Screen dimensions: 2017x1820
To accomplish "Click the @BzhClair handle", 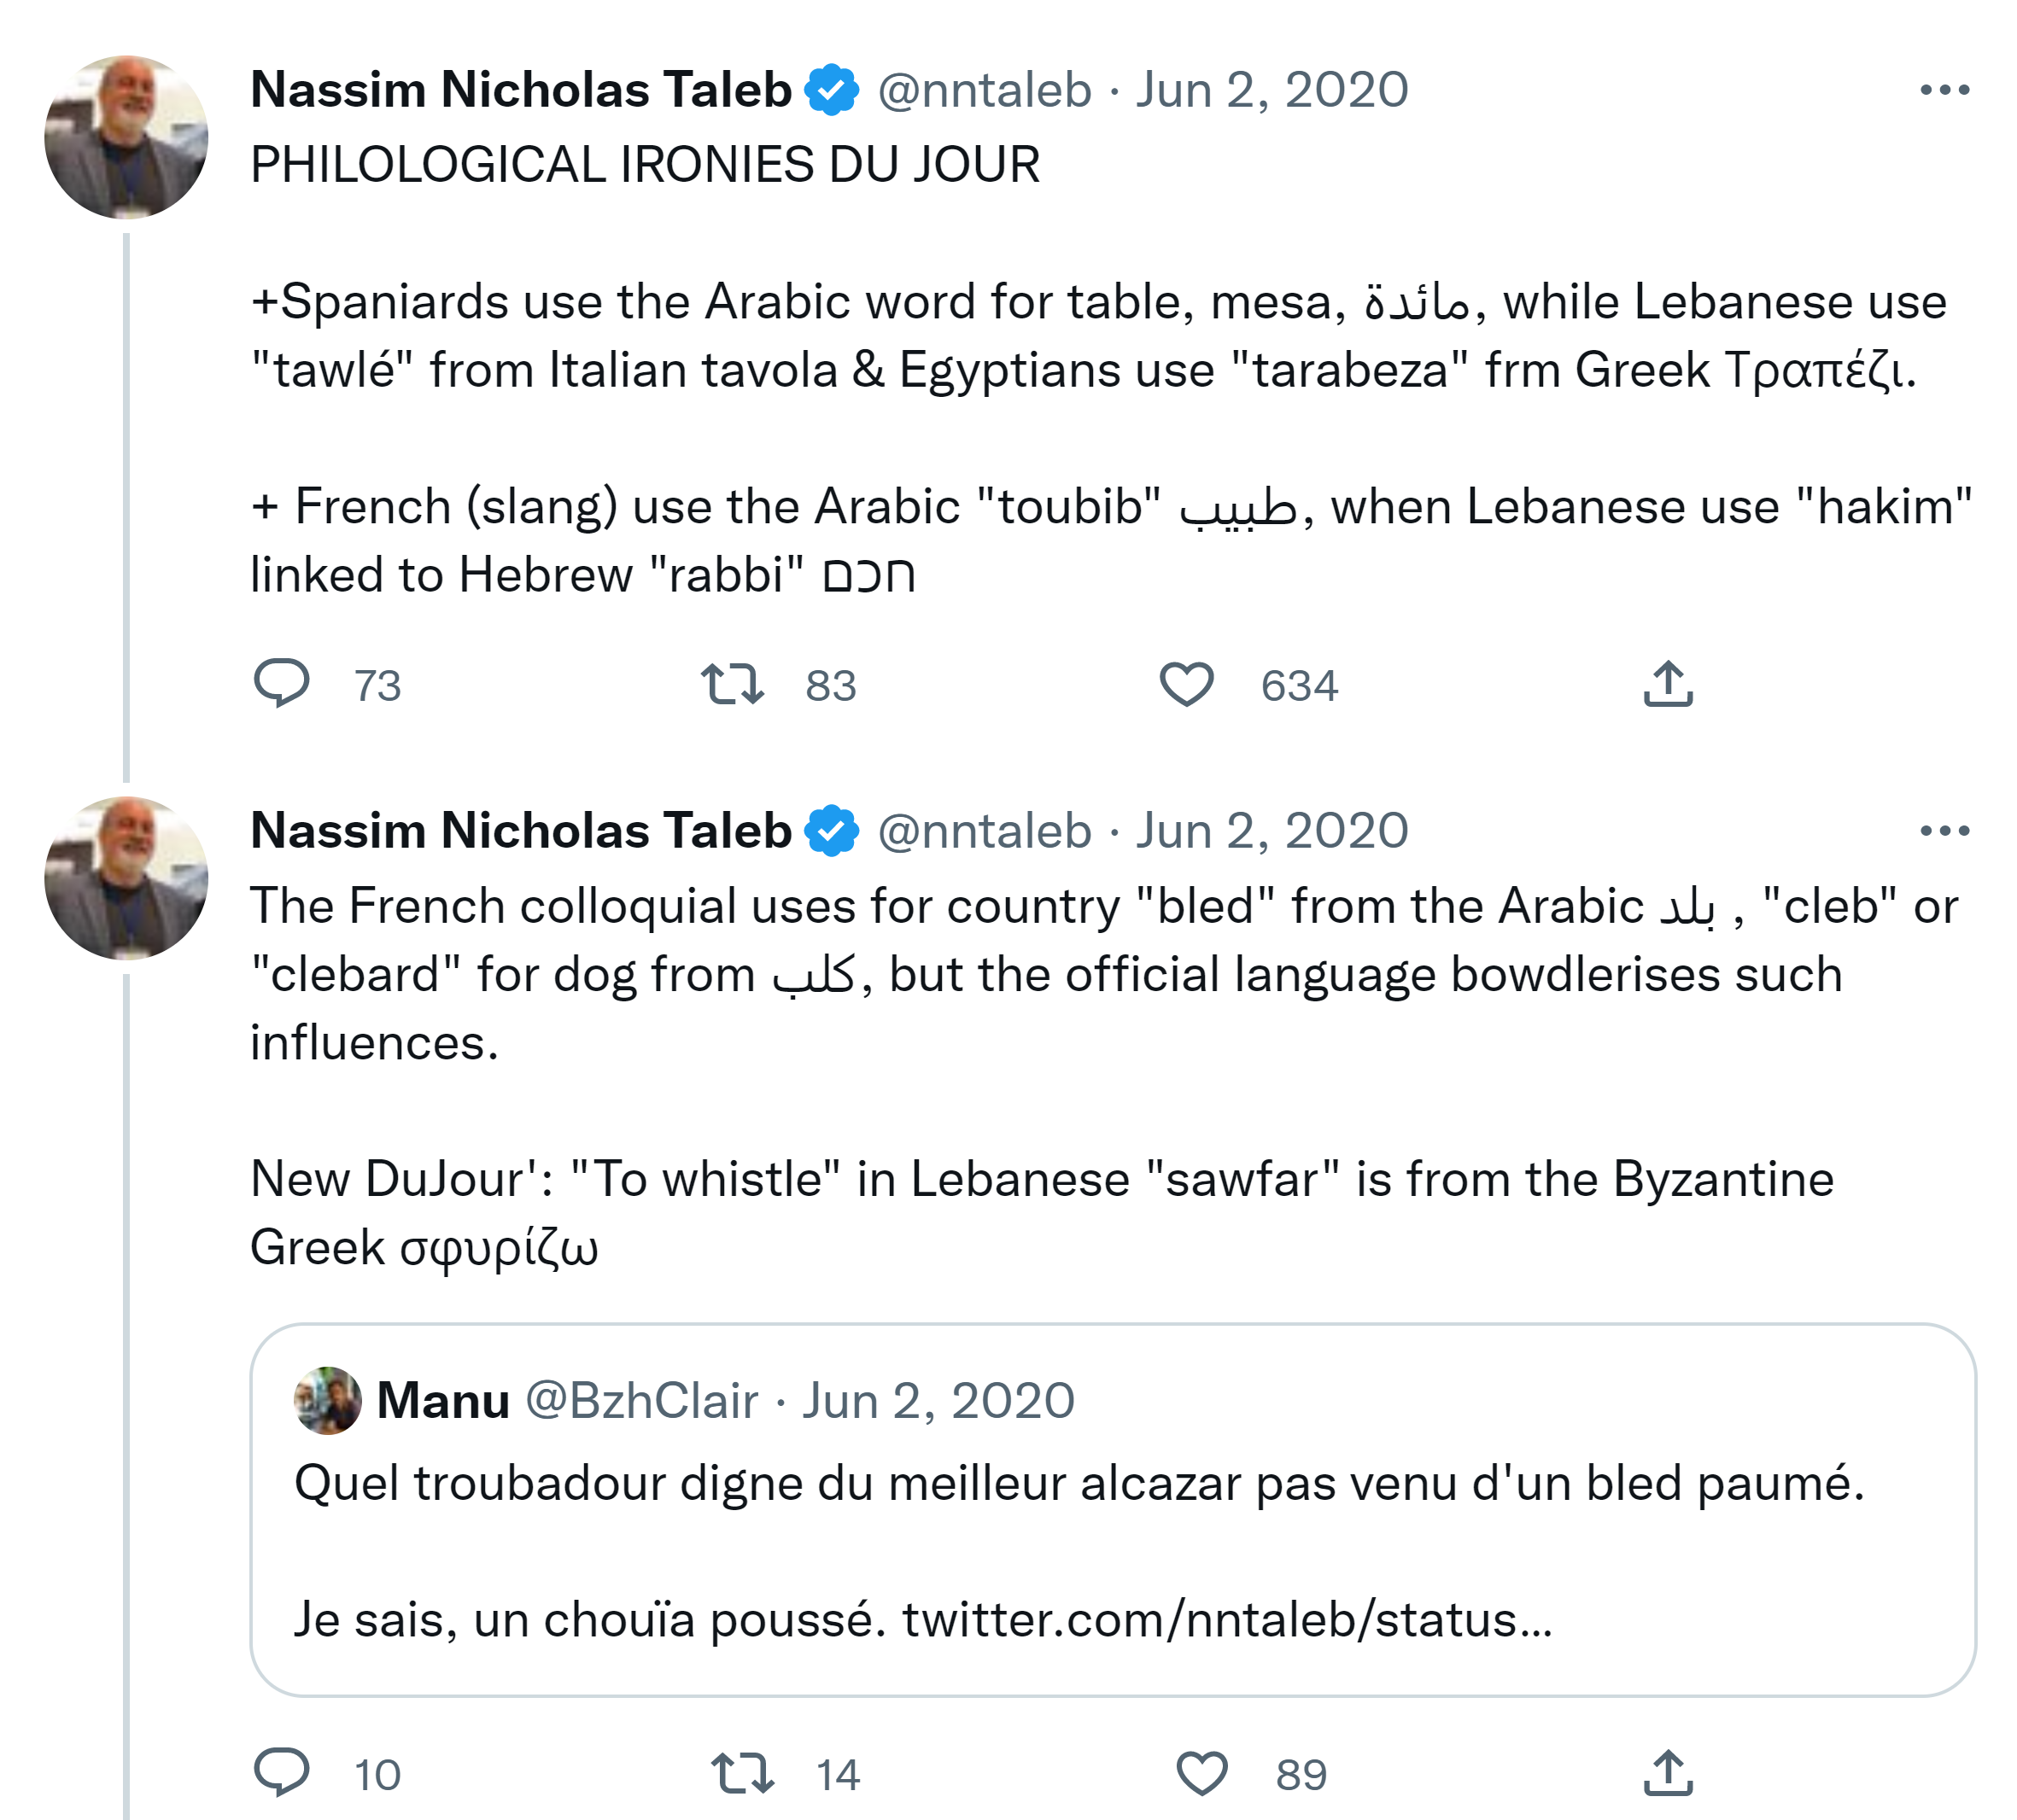I will [641, 1400].
